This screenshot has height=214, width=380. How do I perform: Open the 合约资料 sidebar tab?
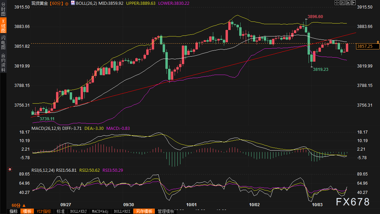click(x=3, y=62)
